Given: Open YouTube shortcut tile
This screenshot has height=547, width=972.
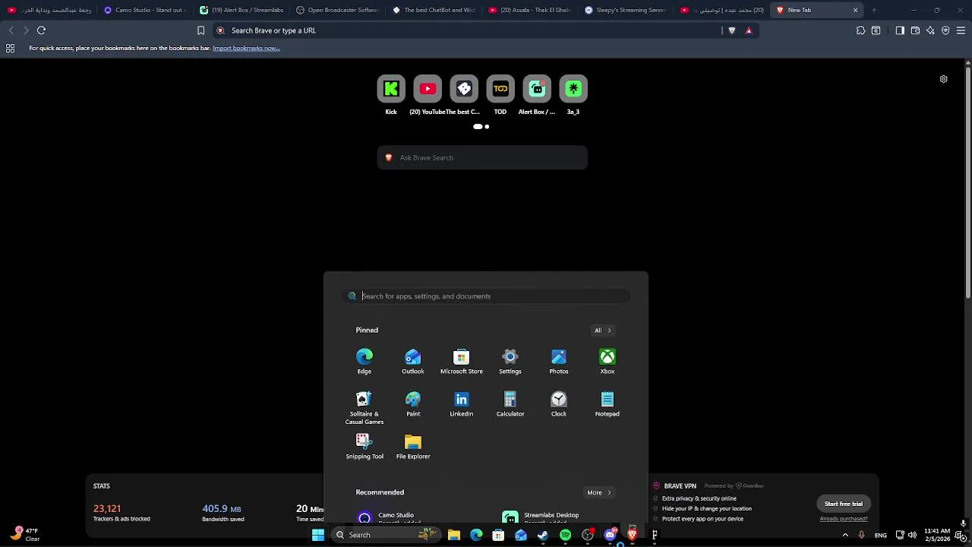Looking at the screenshot, I should [428, 89].
